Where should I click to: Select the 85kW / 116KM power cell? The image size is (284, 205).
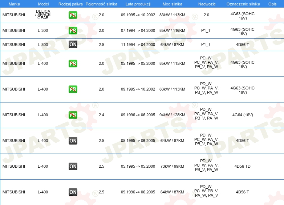(x=172, y=30)
